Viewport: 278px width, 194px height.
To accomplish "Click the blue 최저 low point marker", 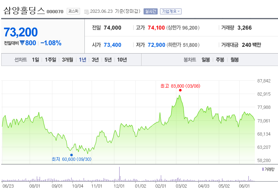I will (x=72, y=155).
